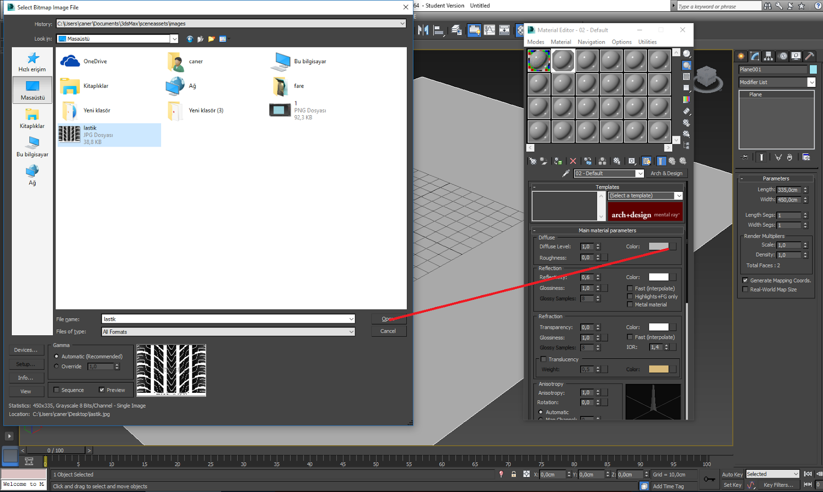Click Pin Stack icon under modifier stack
The image size is (823, 492).
[x=744, y=157]
